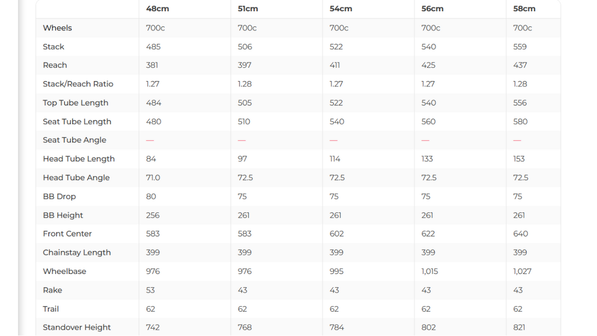This screenshot has height=336, width=597.
Task: Select the Stack/Reach Ratio row label
Action: 78,84
